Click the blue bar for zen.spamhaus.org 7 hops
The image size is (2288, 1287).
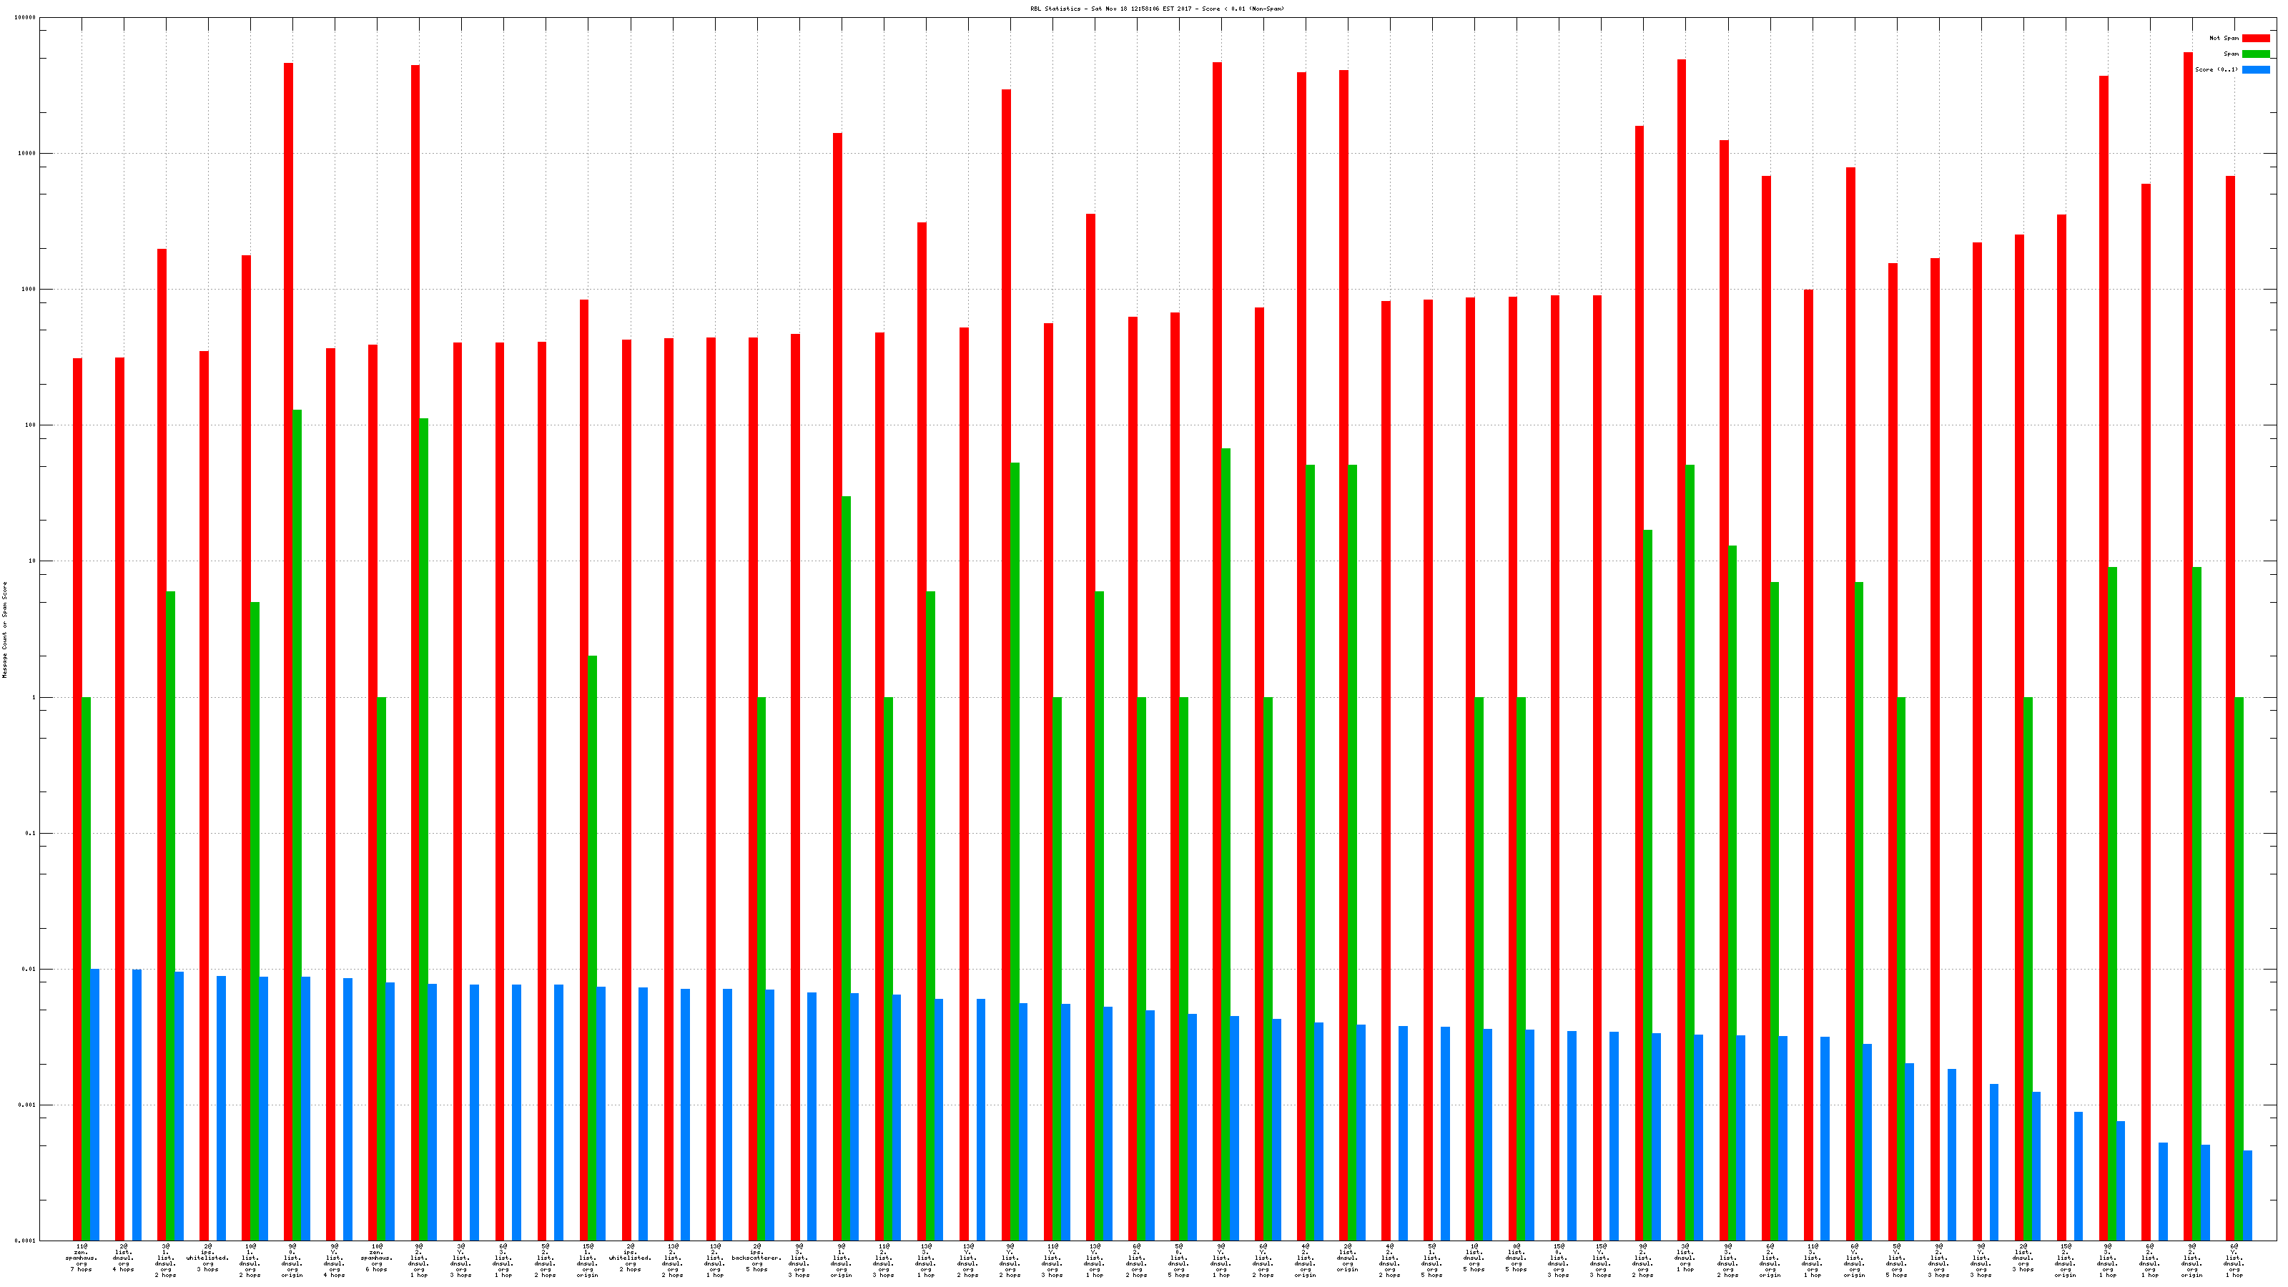click(95, 1105)
